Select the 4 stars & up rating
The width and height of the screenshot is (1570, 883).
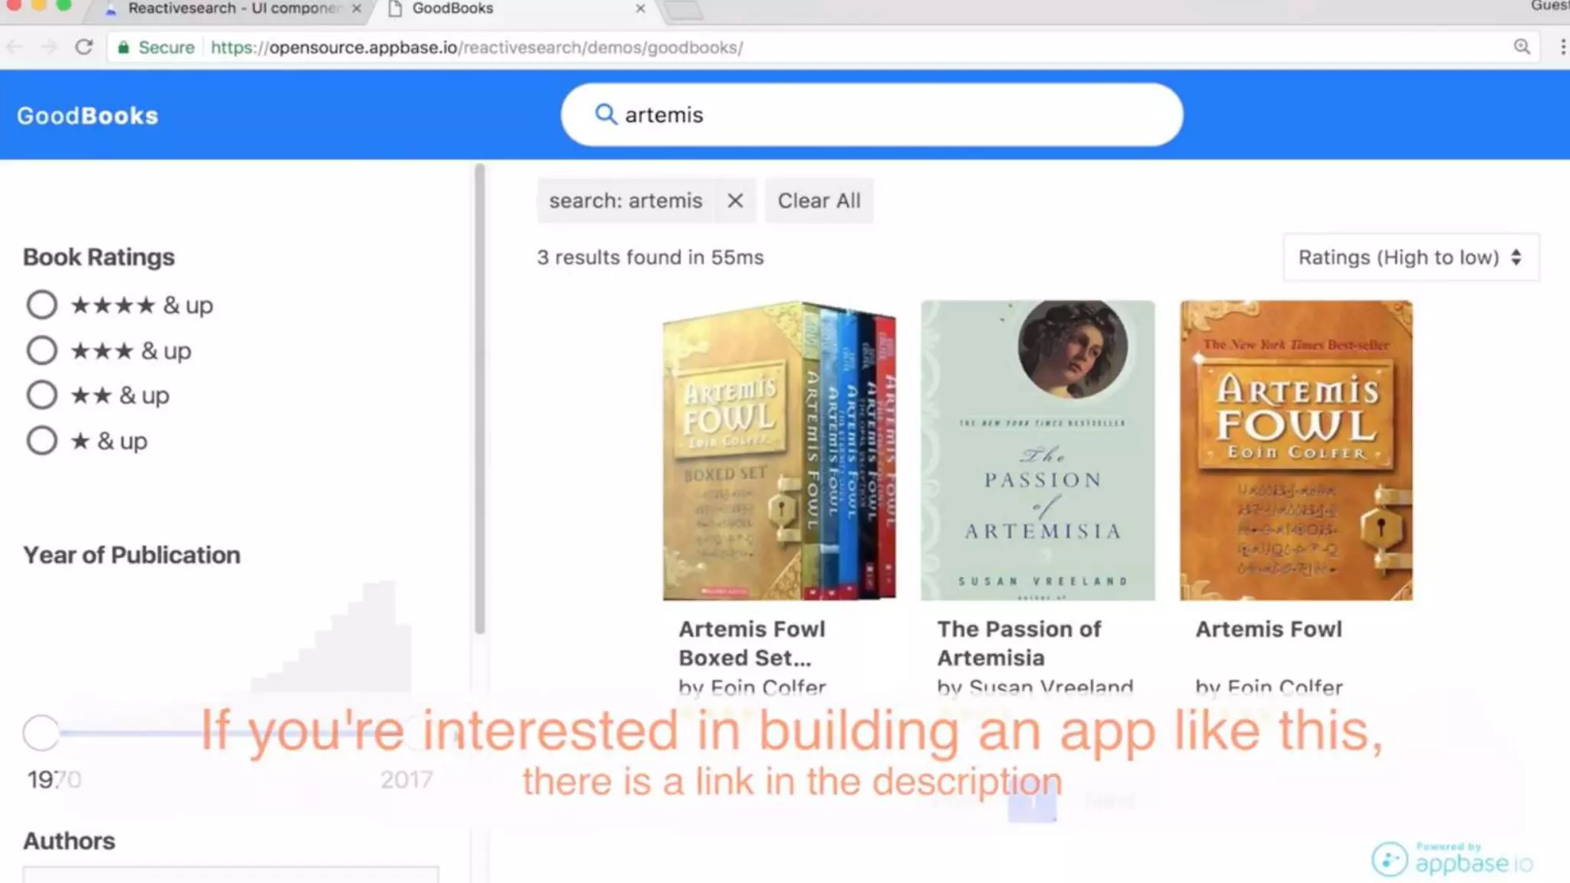(x=41, y=305)
